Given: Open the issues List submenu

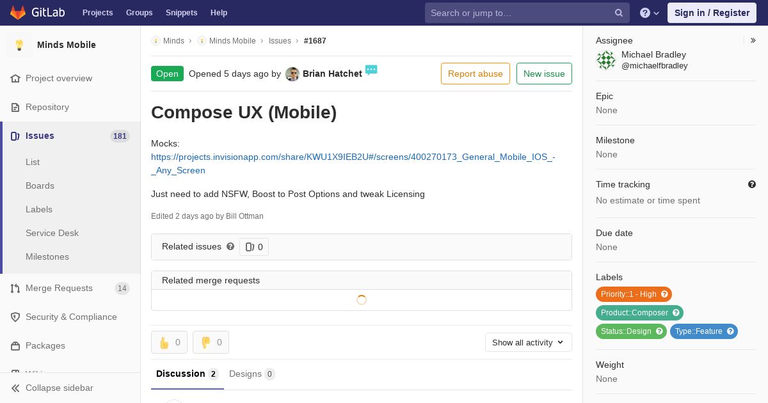Looking at the screenshot, I should click(33, 162).
